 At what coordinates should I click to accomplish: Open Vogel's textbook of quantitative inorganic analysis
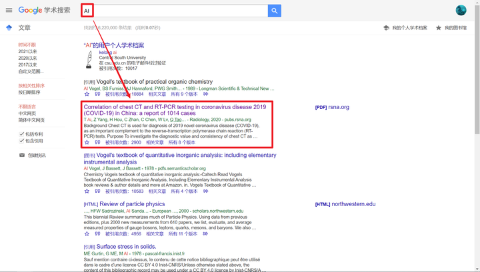[180, 158]
